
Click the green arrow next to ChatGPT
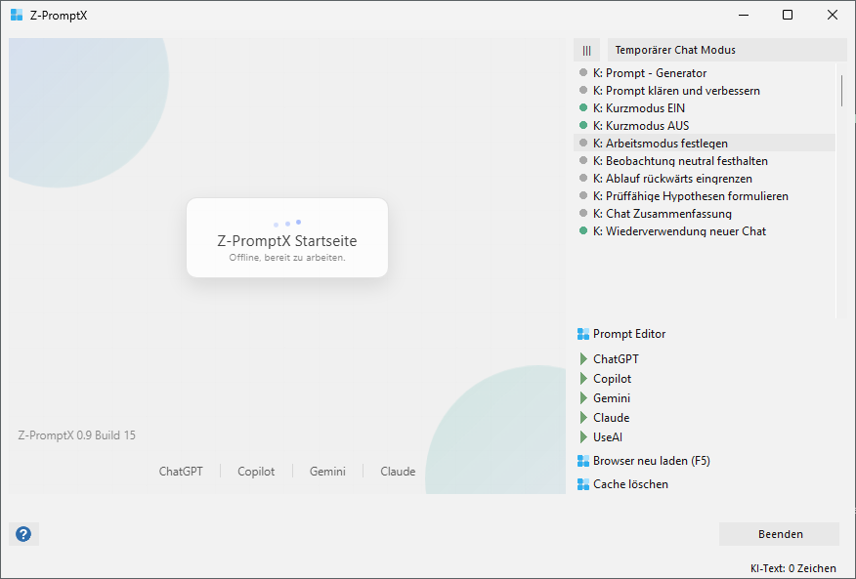583,359
